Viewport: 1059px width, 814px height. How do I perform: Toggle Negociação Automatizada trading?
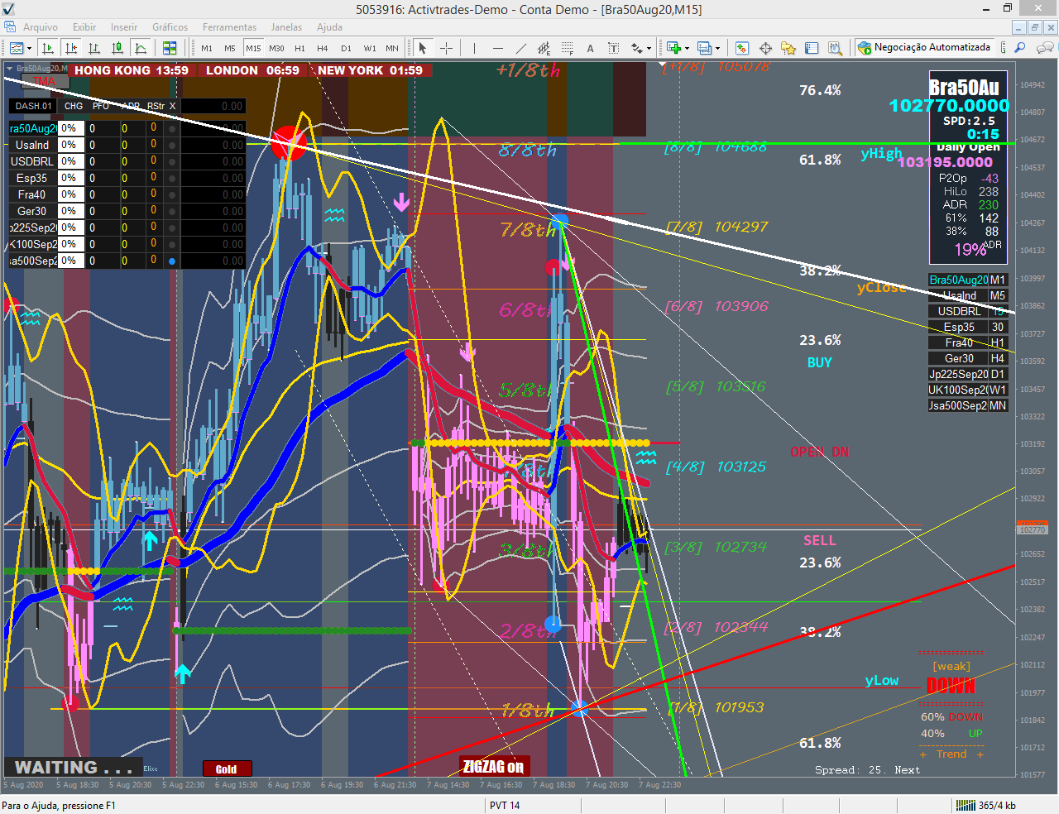[924, 47]
